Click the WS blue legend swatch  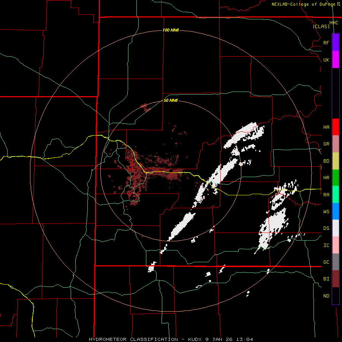click(336, 211)
